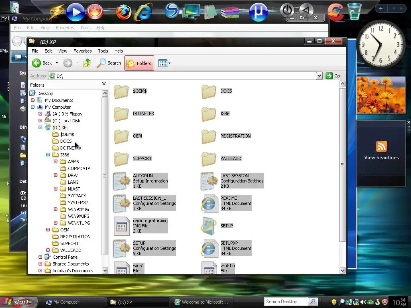Click the Forward arrow button
Viewport: 411px width, 308px height.
67,63
